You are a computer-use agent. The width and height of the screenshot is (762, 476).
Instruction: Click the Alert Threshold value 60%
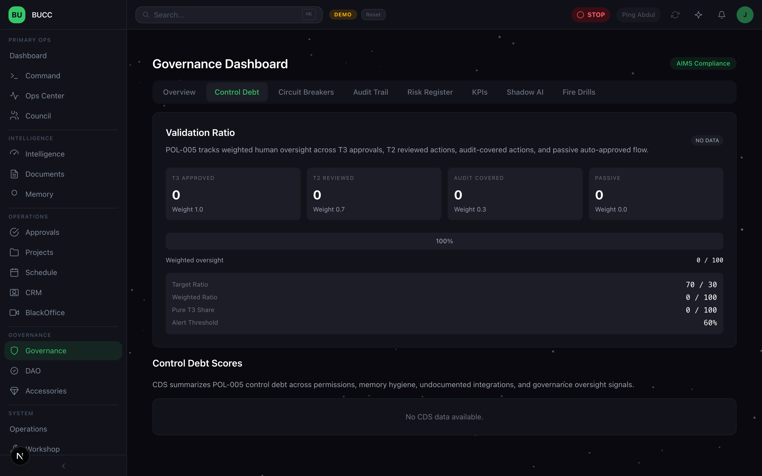[710, 323]
